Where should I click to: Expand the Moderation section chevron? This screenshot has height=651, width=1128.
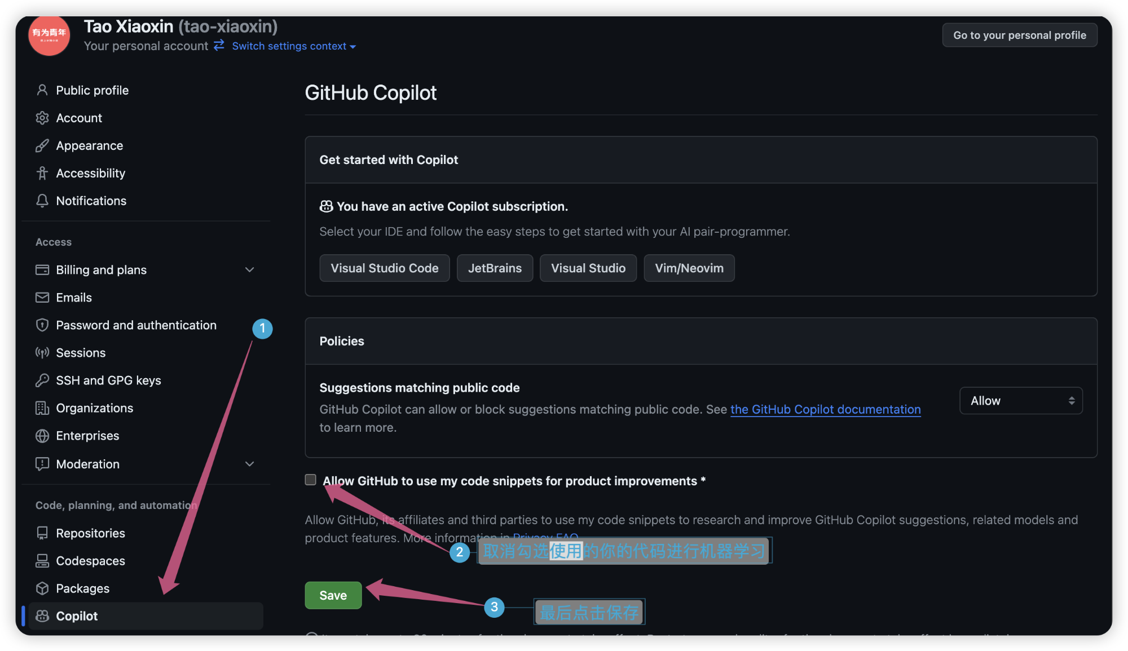[x=249, y=464]
